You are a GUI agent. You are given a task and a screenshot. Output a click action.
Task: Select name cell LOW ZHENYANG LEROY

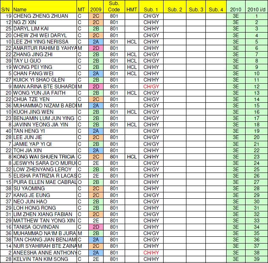pos(44,169)
